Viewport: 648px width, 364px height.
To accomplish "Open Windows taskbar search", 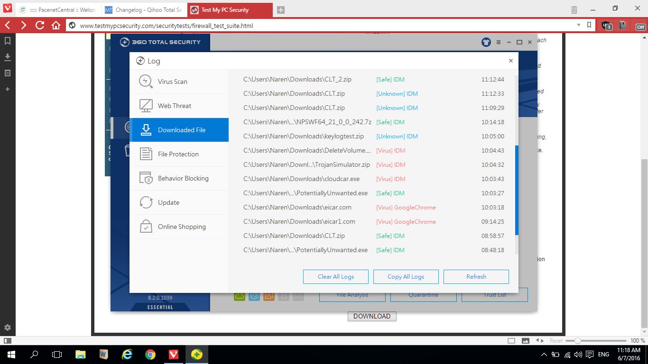I will click(34, 354).
